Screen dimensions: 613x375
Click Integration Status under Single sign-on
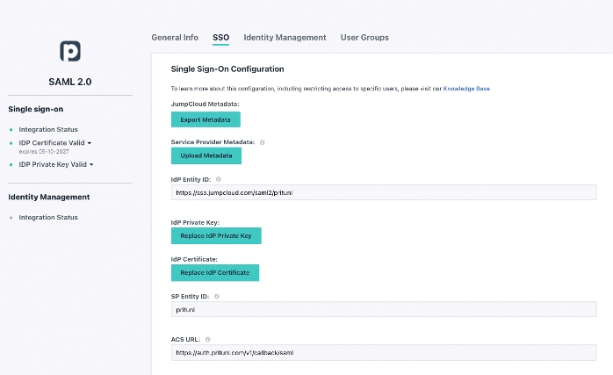click(48, 130)
